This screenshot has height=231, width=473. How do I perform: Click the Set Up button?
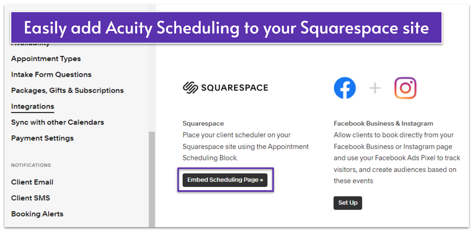(348, 203)
